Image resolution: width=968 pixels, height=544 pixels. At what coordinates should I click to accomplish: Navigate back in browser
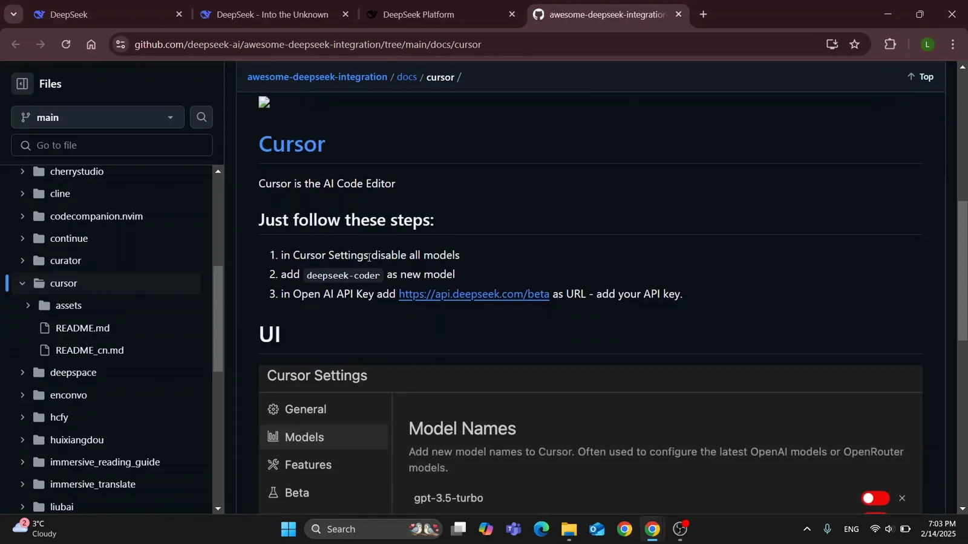coord(16,44)
